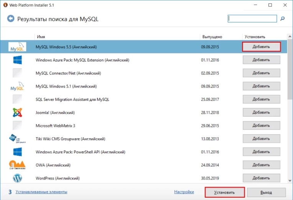
Task: Click the search magnifier icon
Action: tap(283, 18)
